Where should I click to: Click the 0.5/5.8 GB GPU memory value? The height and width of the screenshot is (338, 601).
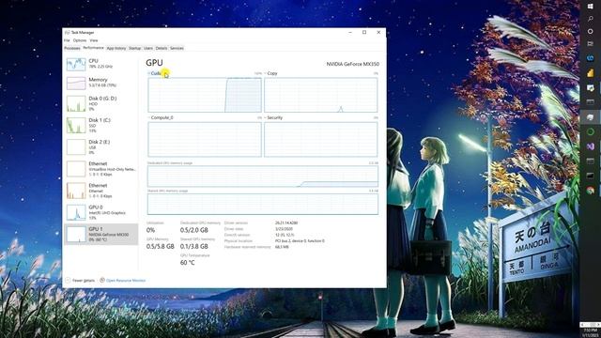pyautogui.click(x=161, y=246)
